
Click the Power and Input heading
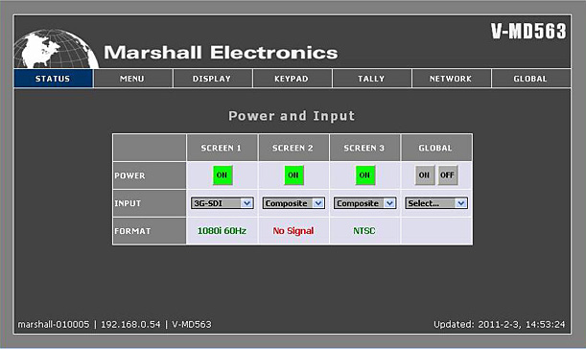pos(292,116)
